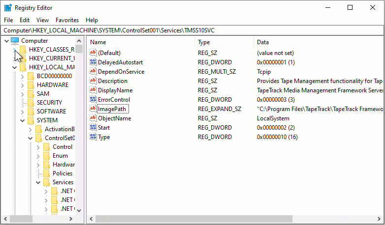Click the Computer icon in tree root

[x=15, y=41]
